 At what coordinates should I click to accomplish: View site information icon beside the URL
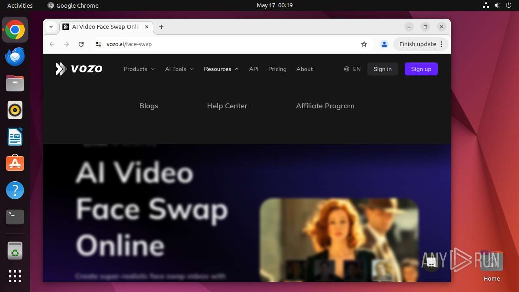coord(98,44)
